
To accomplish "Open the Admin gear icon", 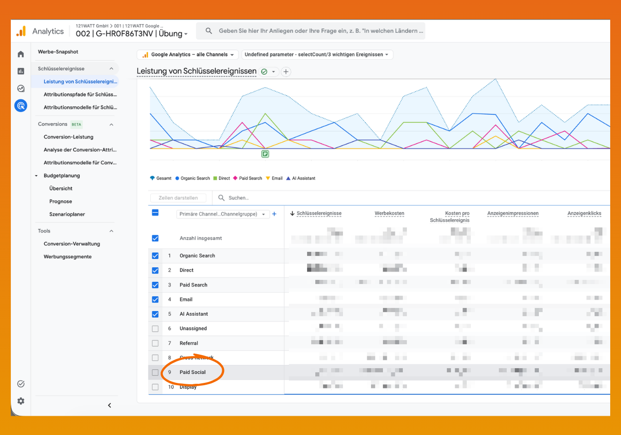I will 21,401.
